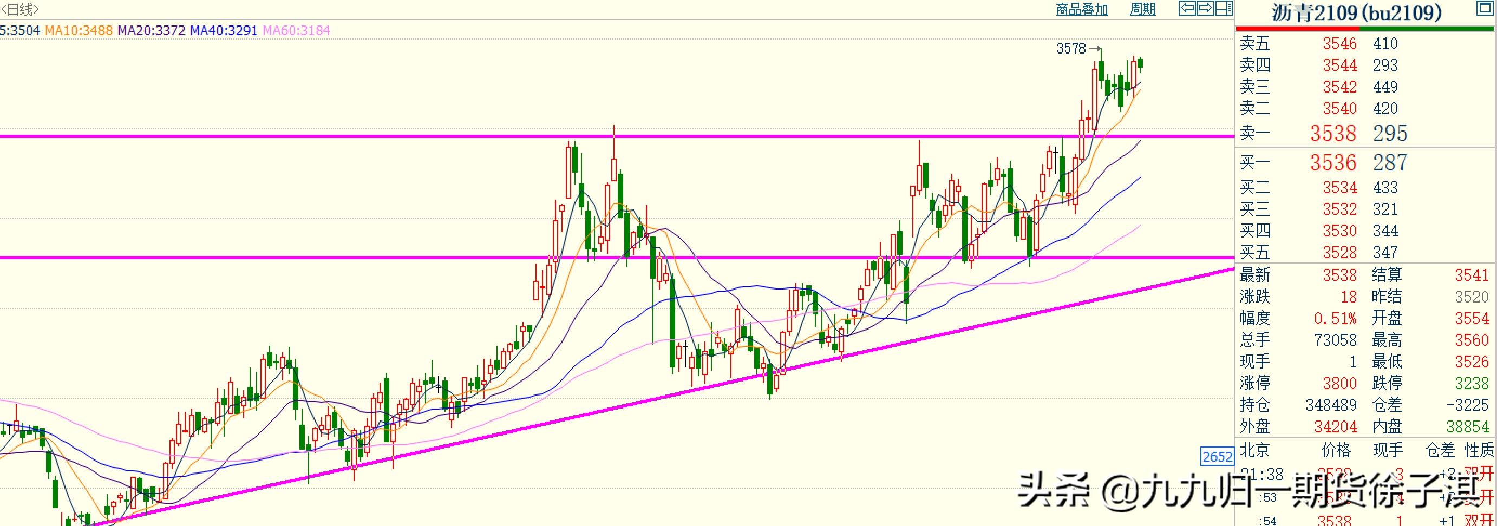Select the MA60:3184 indicator label
Image resolution: width=1497 pixels, height=526 pixels.
point(296,30)
